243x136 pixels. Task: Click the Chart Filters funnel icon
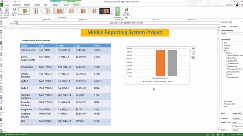[x=193, y=58]
